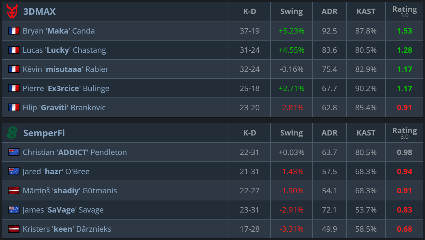Select Maka's 1.53 rating value

coord(404,31)
